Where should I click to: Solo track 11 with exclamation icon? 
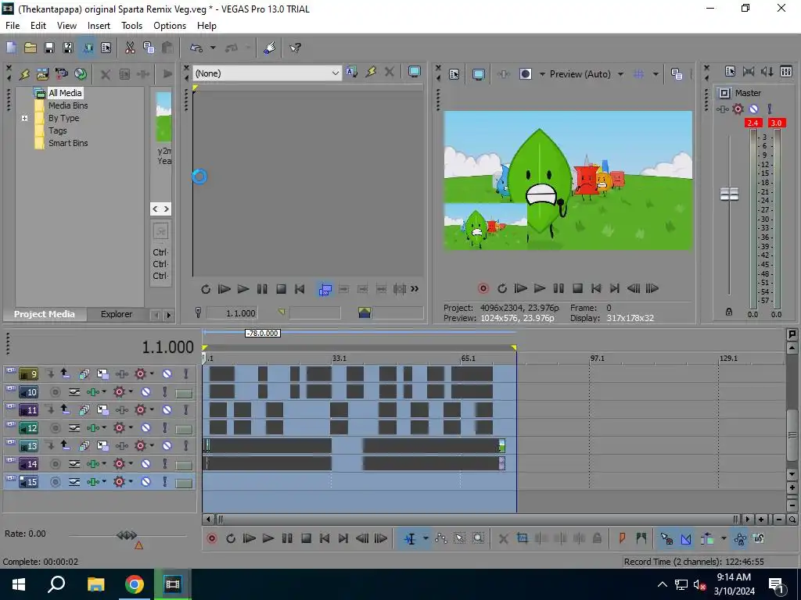[x=186, y=409]
